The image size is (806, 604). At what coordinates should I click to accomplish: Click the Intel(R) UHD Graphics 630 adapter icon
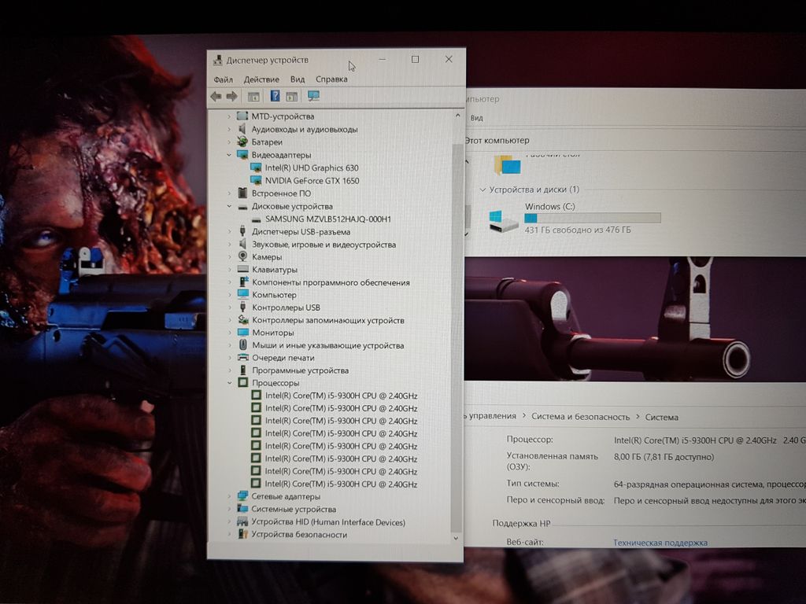click(256, 168)
